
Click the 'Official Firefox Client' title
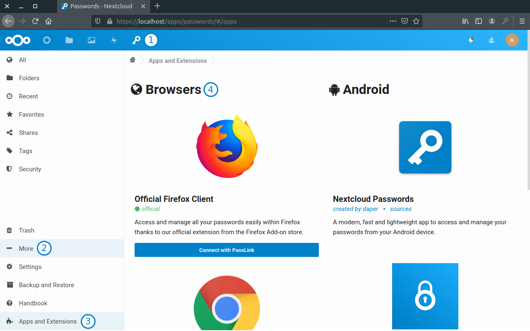coord(174,199)
